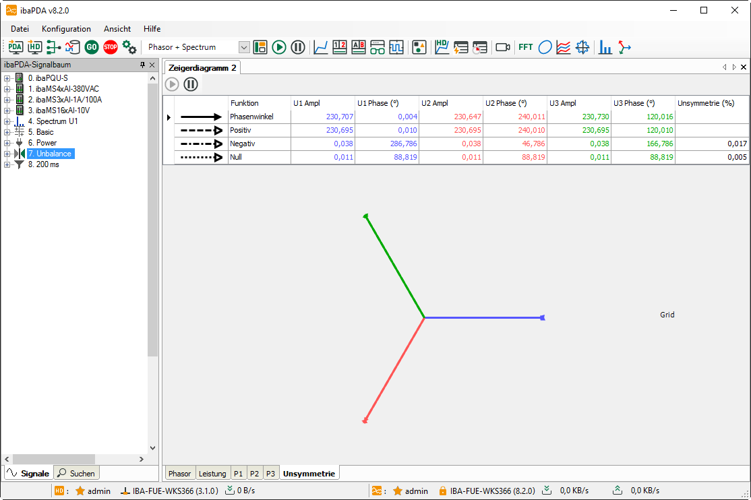Stop acquisition with the red STOP button
Viewport: 751px width, 500px height.
110,47
